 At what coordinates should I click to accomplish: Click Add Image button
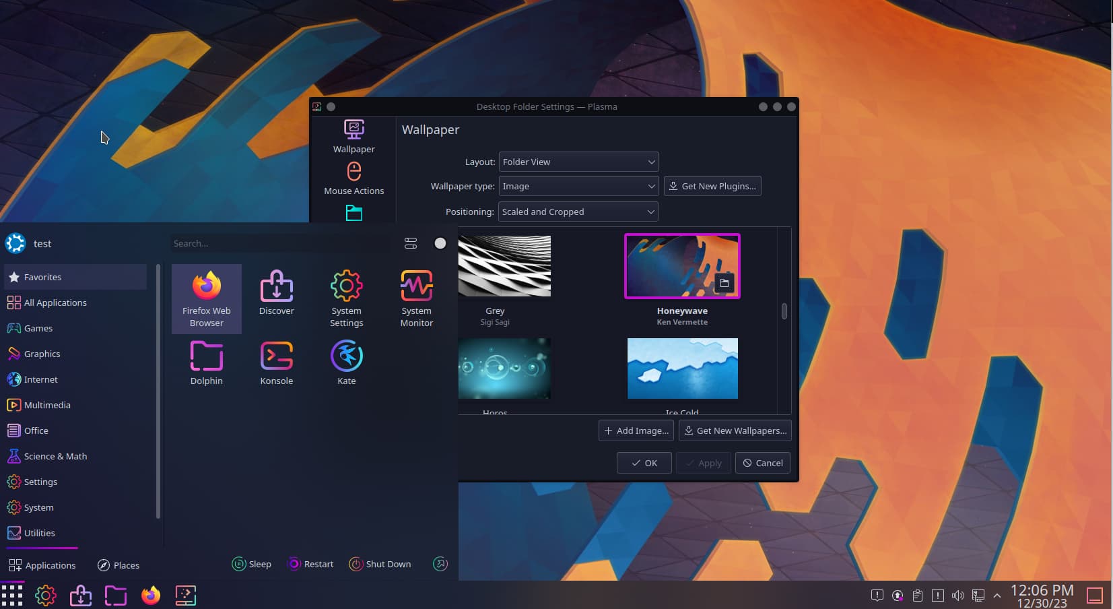point(636,430)
